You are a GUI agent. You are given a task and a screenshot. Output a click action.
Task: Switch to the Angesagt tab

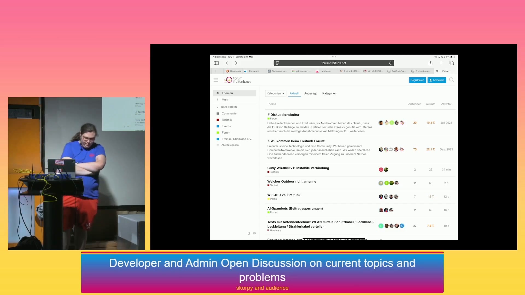point(310,93)
